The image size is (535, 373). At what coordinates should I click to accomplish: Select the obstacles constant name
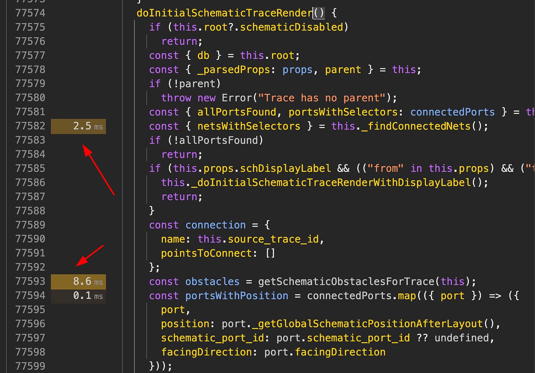click(x=212, y=282)
